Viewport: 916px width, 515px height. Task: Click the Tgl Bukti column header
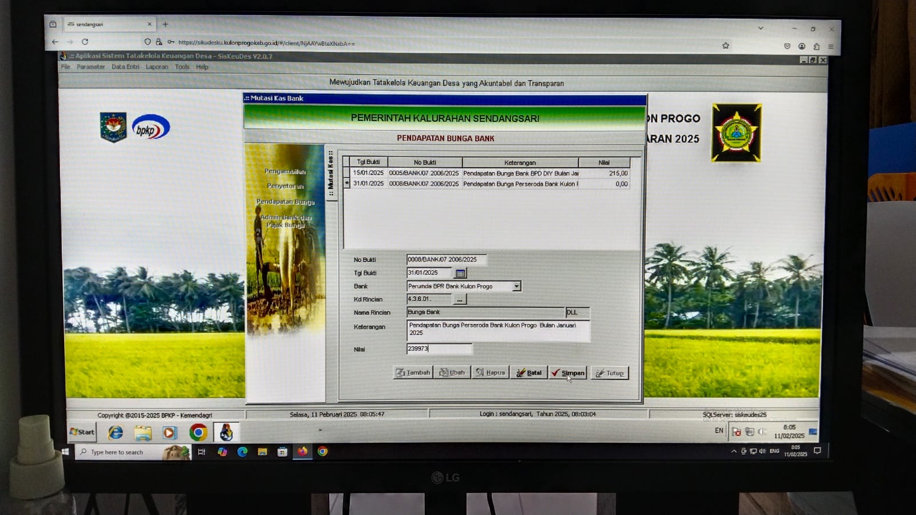pos(369,162)
